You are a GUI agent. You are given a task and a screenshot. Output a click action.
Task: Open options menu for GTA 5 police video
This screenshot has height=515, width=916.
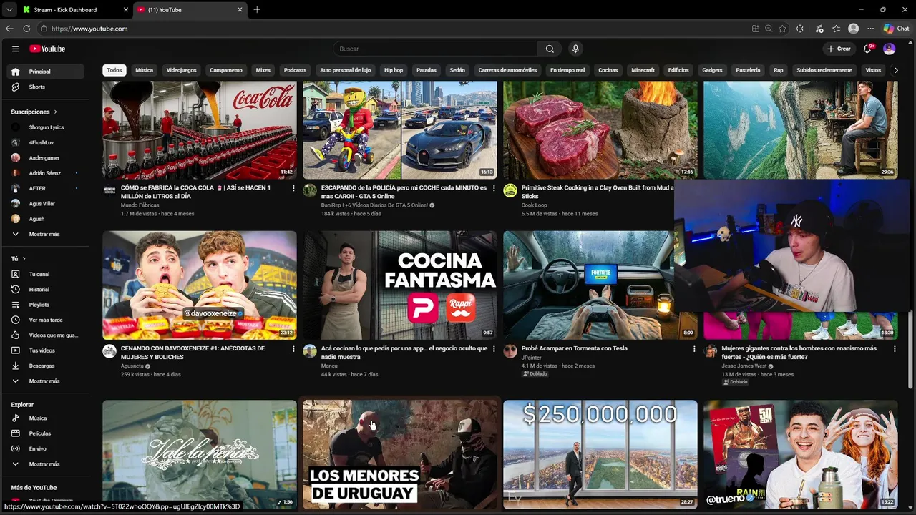pos(494,188)
